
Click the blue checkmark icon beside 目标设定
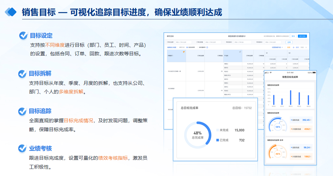point(23,36)
